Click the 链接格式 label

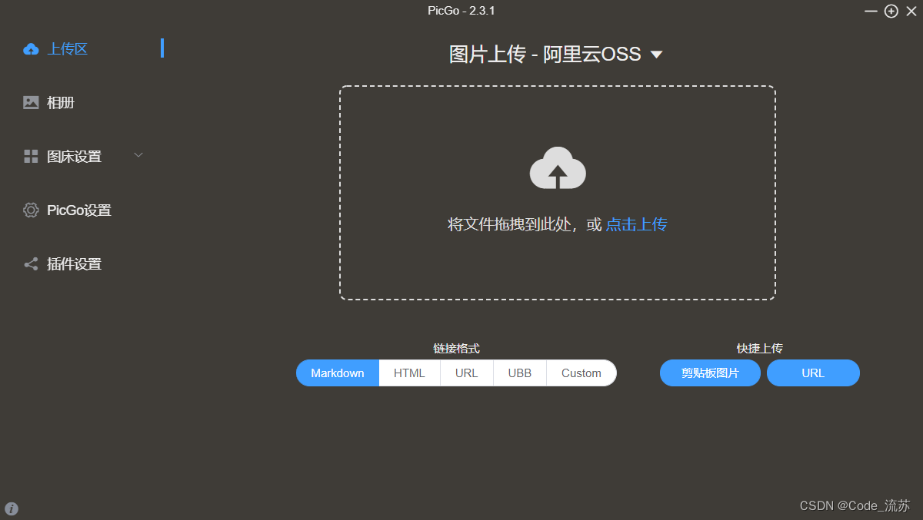pyautogui.click(x=456, y=348)
